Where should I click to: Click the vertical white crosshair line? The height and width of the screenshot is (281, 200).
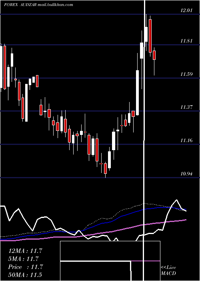[x=144, y=140]
